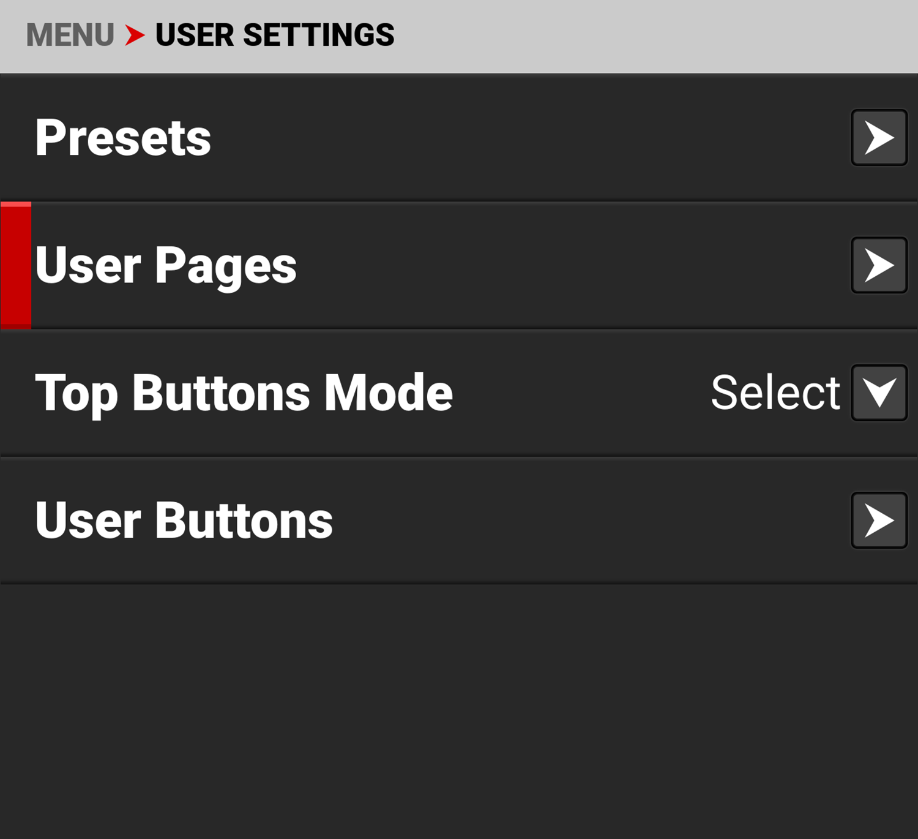This screenshot has width=918, height=839.
Task: Click the red breadcrumb arrow after MENU
Action: [x=135, y=35]
